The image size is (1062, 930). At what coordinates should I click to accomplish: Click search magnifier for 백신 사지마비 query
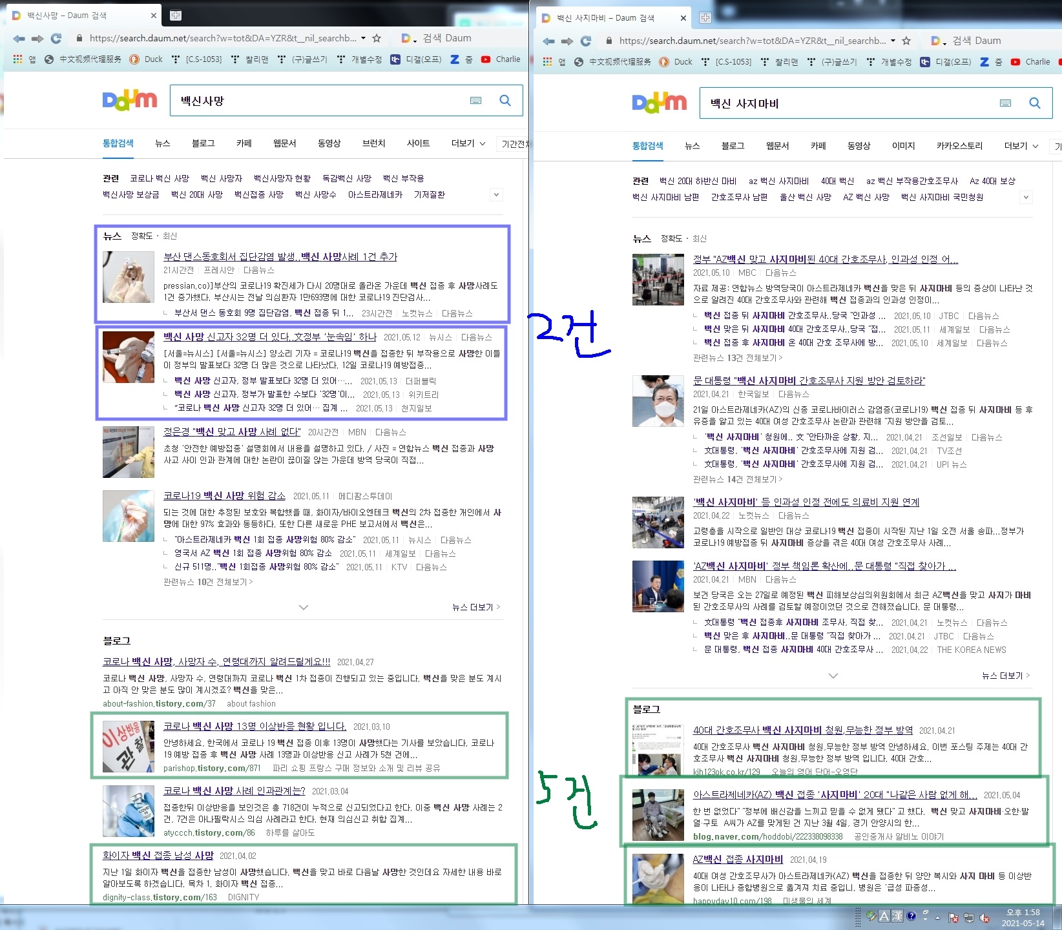click(1035, 103)
